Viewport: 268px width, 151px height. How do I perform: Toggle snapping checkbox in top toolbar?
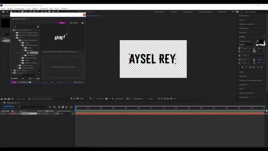[79, 12]
